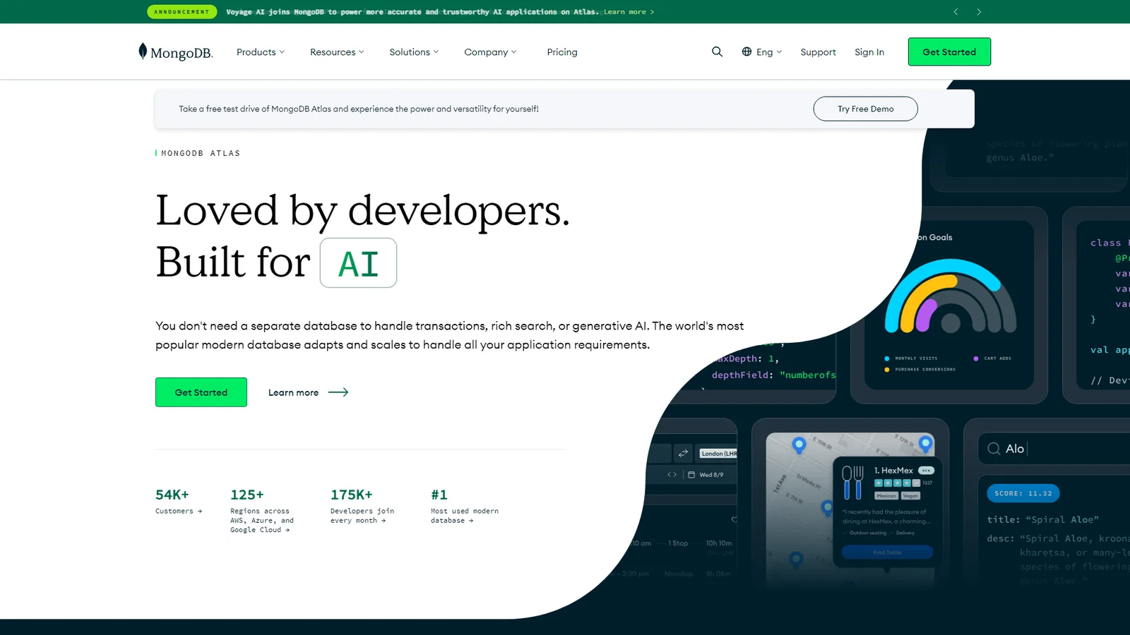Viewport: 1130px width, 635px height.
Task: Expand the Products menu
Action: pos(261,52)
